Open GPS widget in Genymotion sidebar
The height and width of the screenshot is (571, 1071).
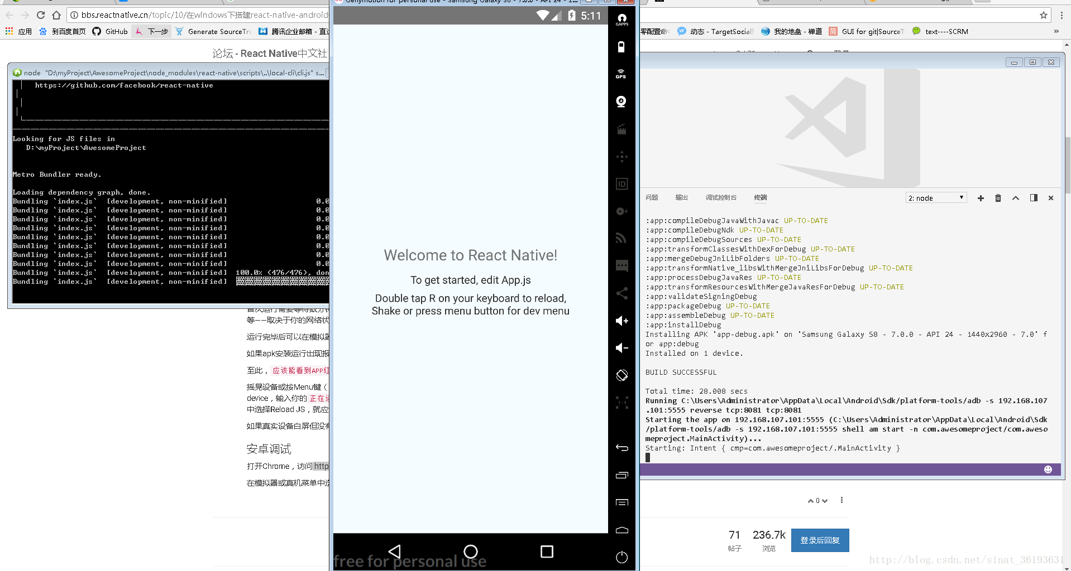(621, 74)
